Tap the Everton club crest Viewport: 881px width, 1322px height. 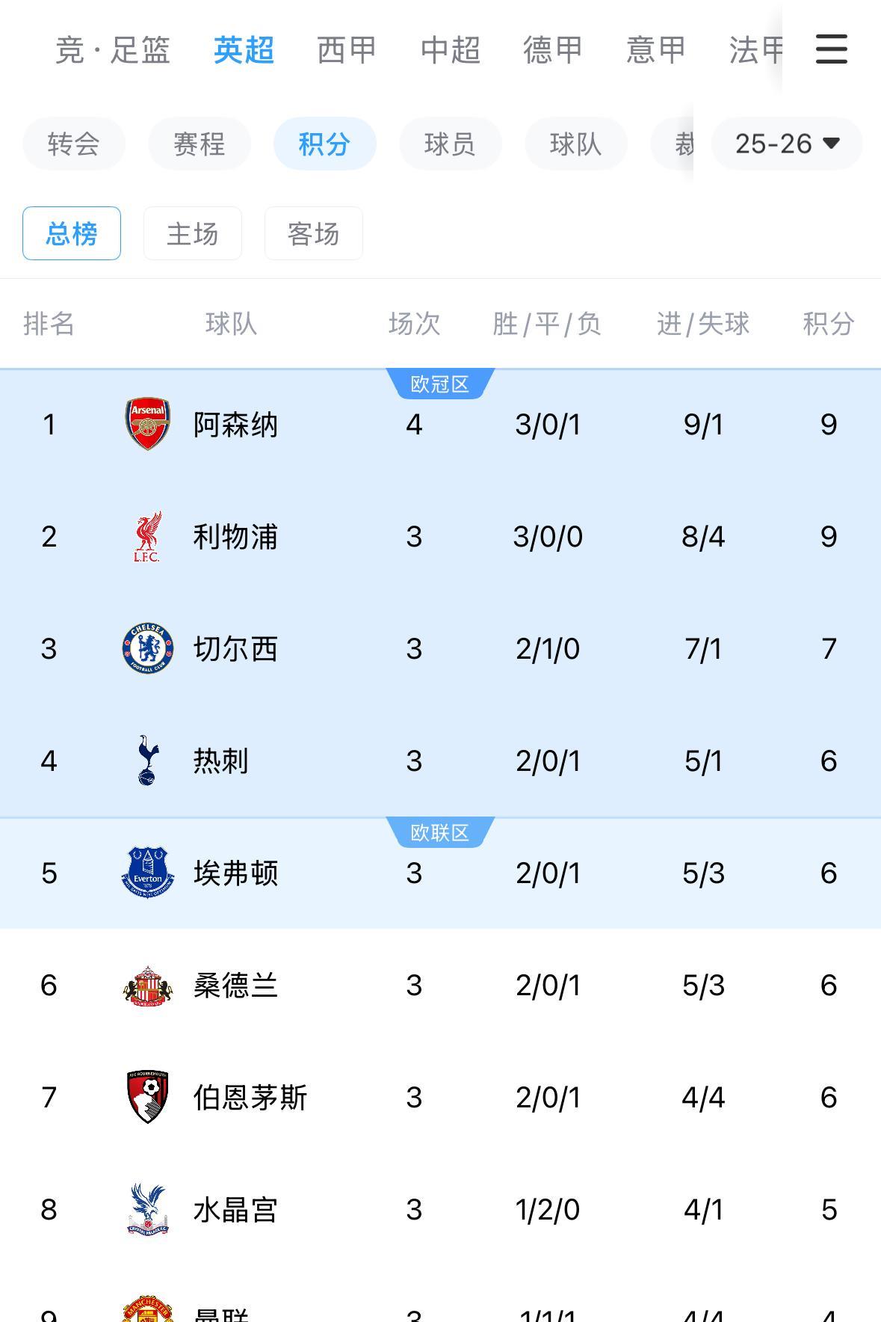click(x=147, y=873)
